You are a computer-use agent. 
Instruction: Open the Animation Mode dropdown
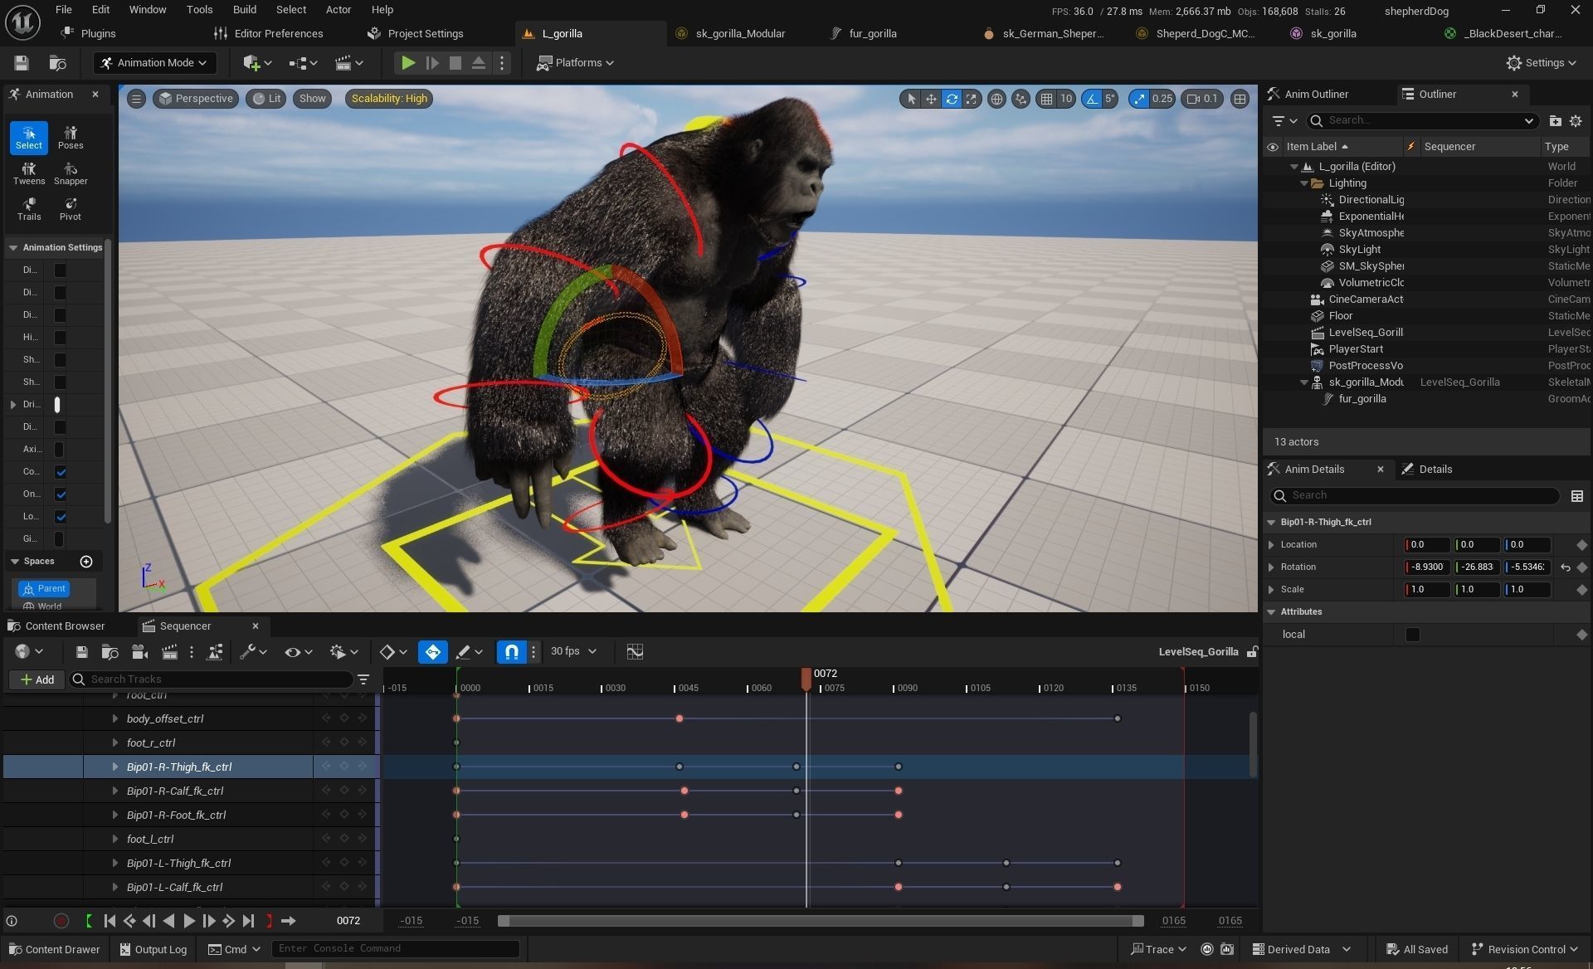[154, 63]
